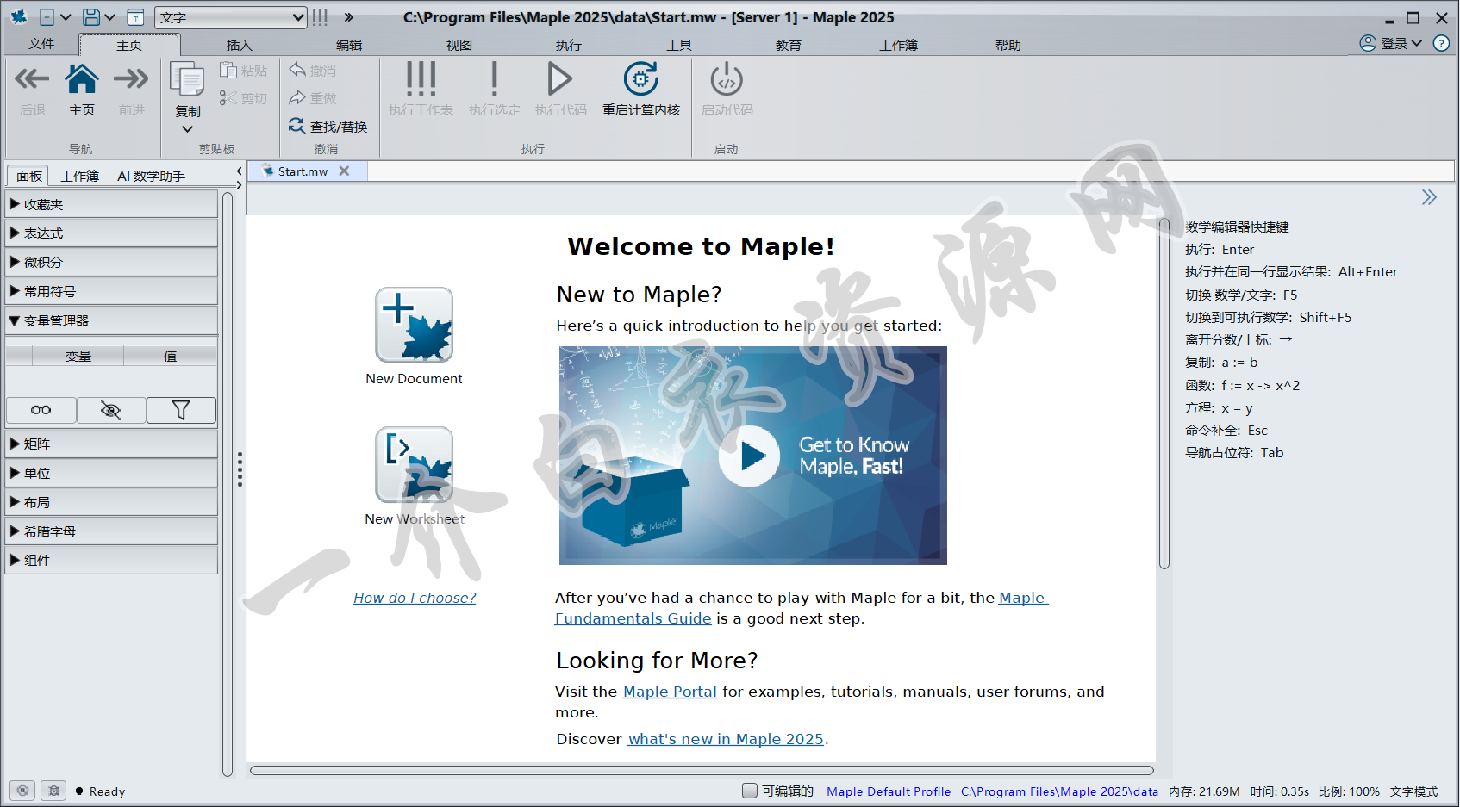Click the save floppy disk icon
The image size is (1460, 807).
[90, 17]
